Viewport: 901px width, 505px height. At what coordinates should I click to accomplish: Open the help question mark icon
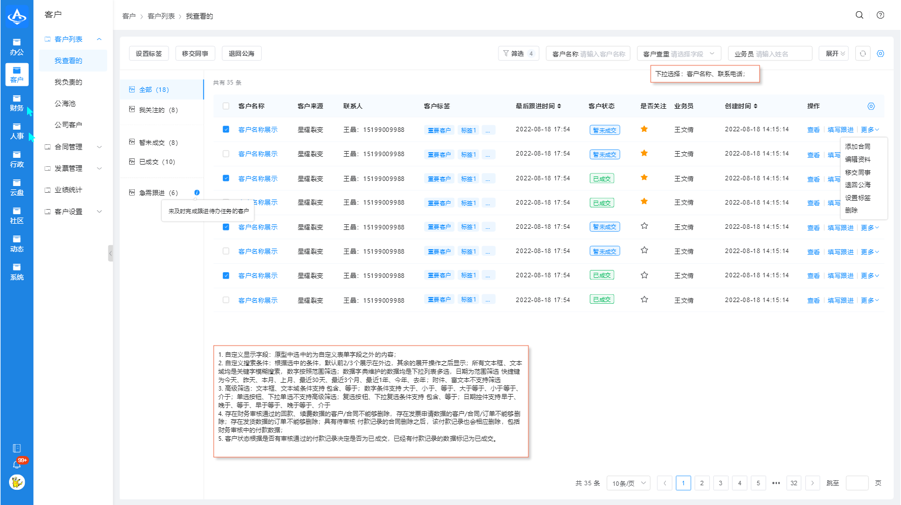880,15
